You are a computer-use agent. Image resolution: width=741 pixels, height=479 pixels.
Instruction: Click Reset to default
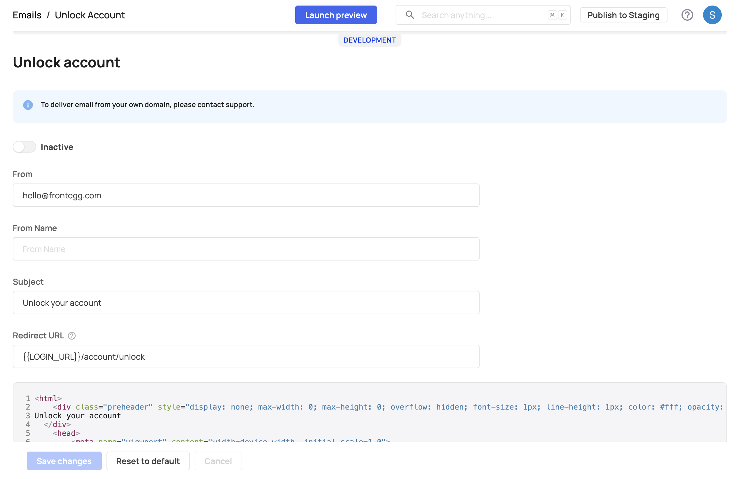click(148, 461)
